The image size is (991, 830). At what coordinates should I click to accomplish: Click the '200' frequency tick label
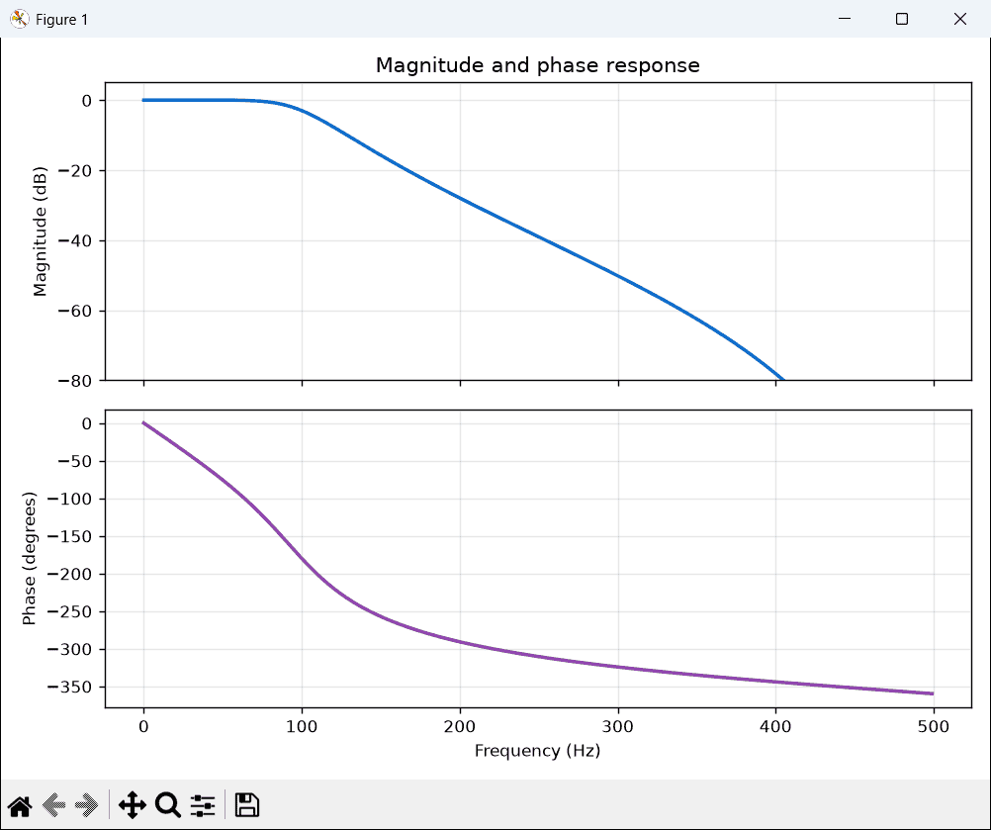coord(460,727)
